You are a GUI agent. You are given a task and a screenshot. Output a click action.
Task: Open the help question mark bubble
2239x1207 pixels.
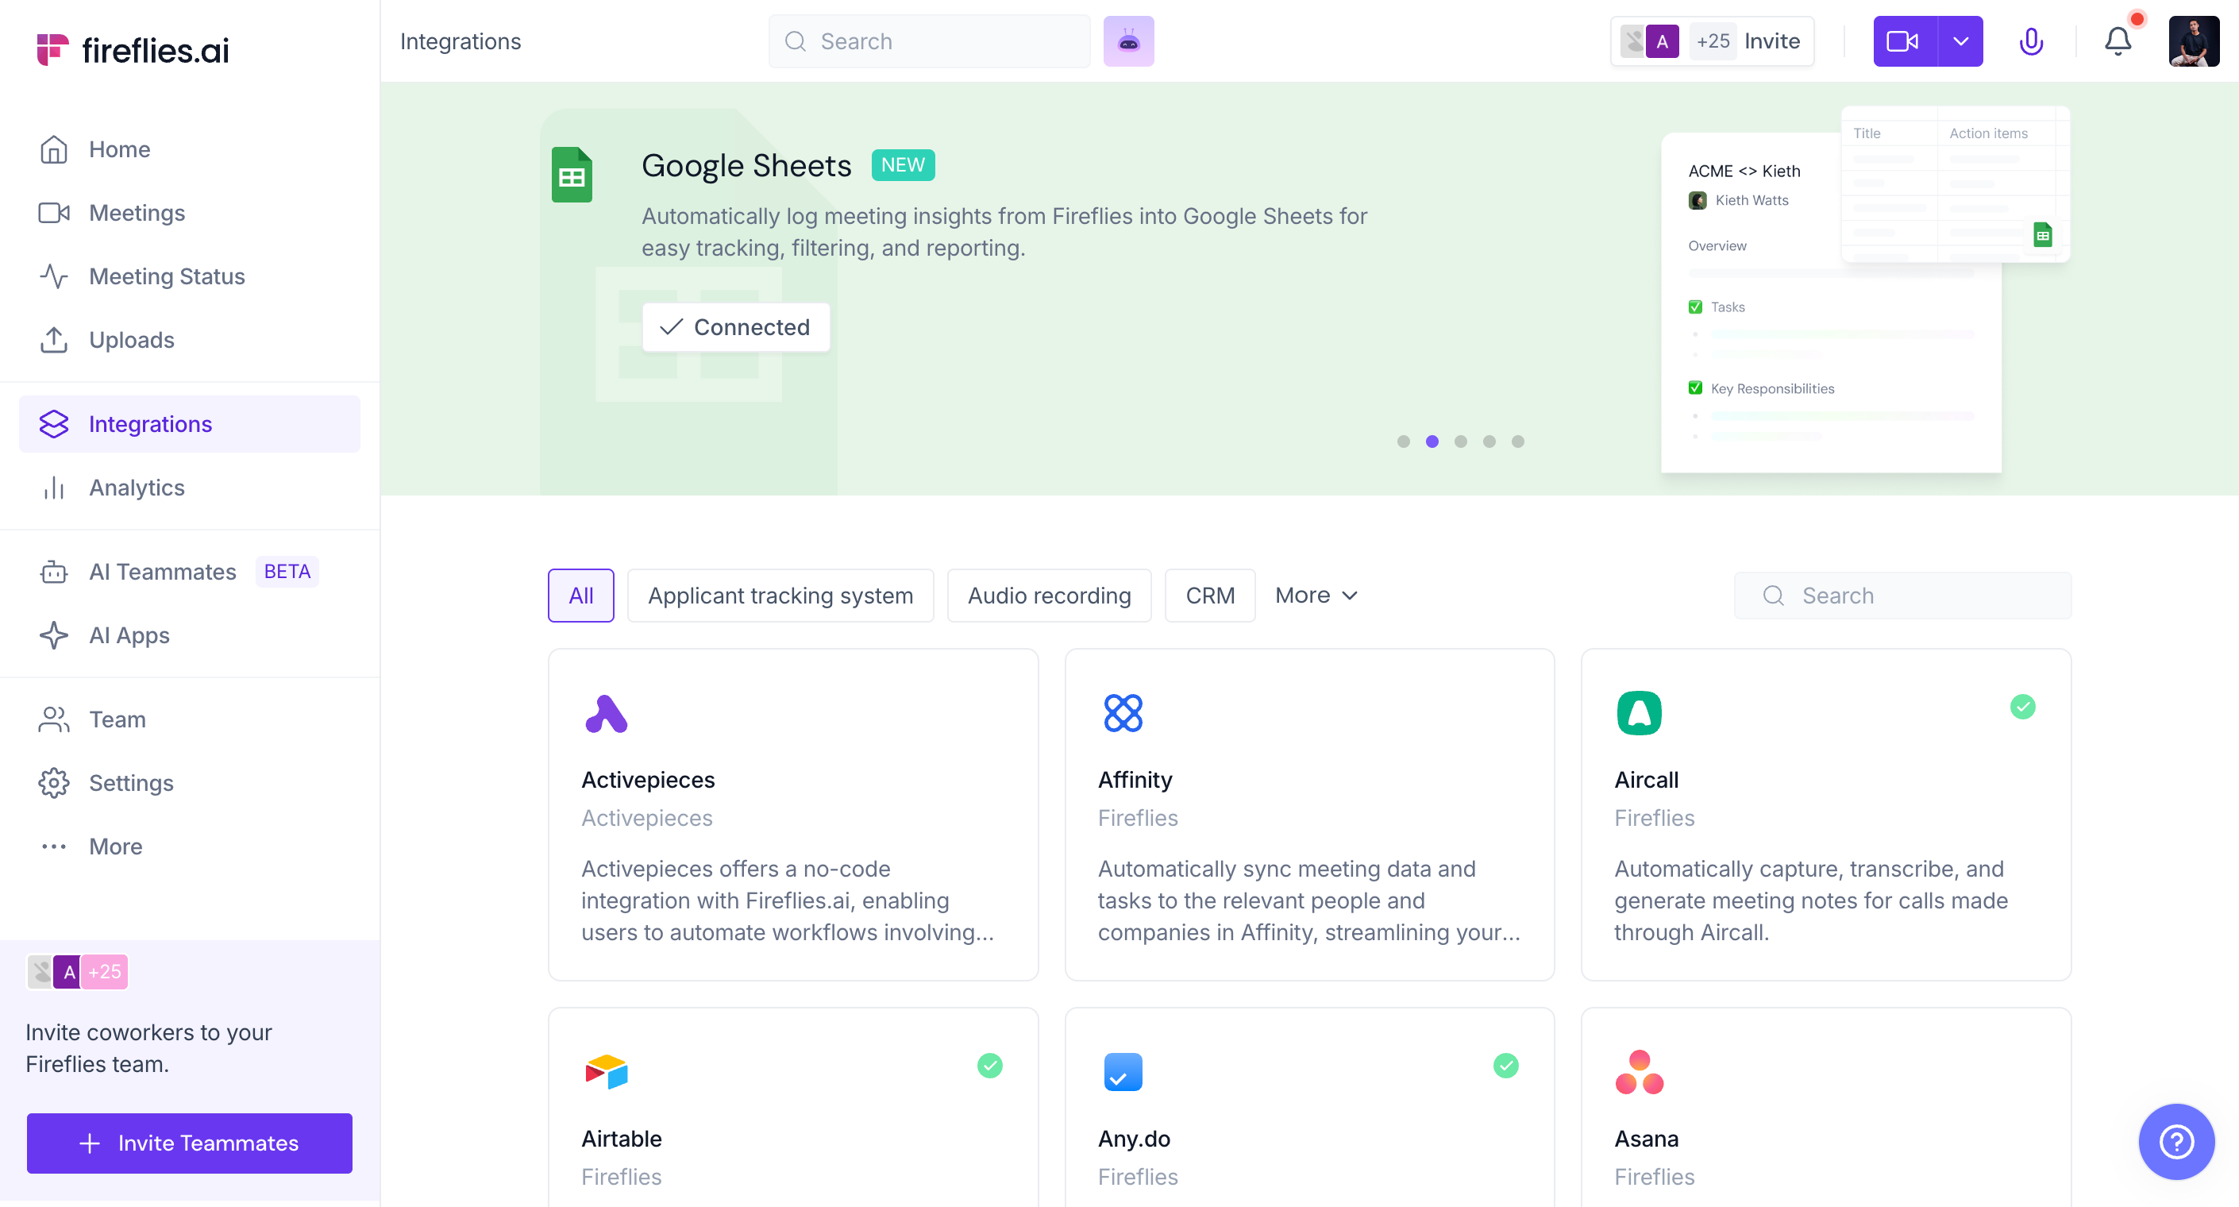pyautogui.click(x=2175, y=1141)
